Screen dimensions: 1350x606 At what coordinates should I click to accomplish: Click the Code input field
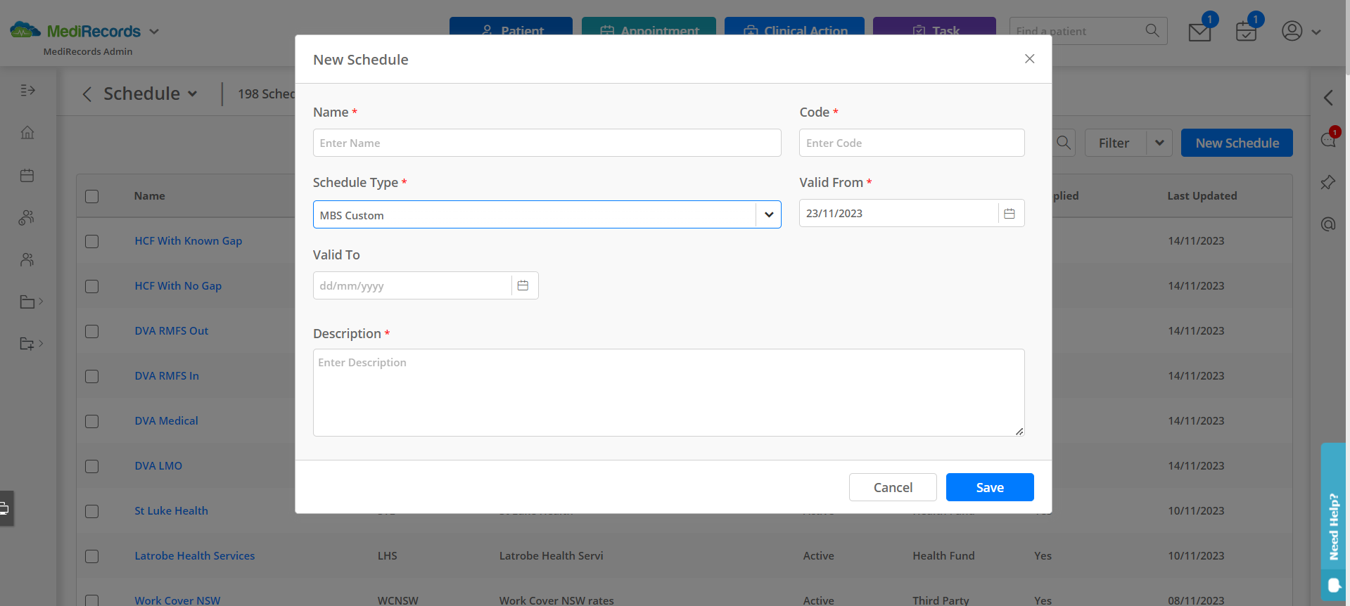[912, 143]
